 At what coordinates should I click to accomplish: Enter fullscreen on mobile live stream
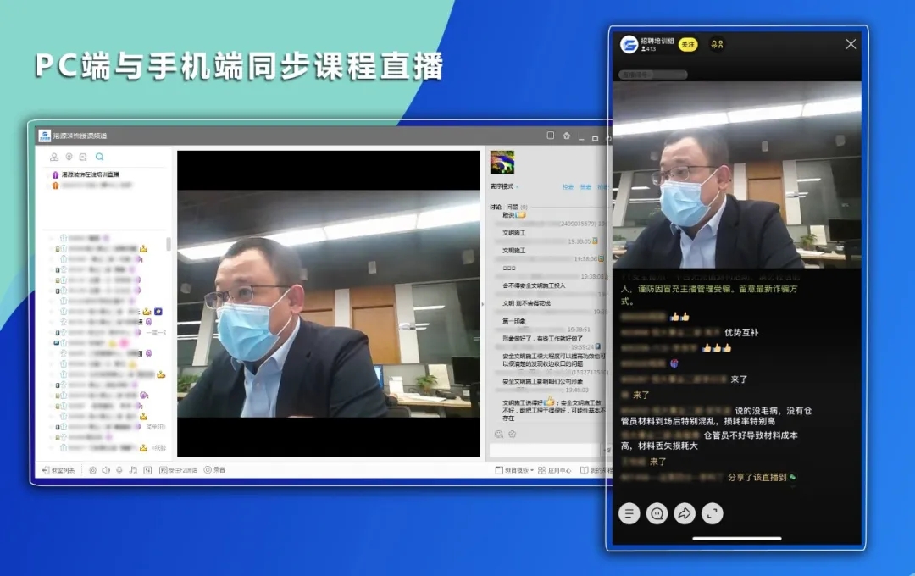coord(713,512)
